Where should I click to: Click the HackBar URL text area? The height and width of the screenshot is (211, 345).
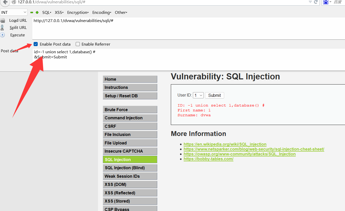(189, 28)
